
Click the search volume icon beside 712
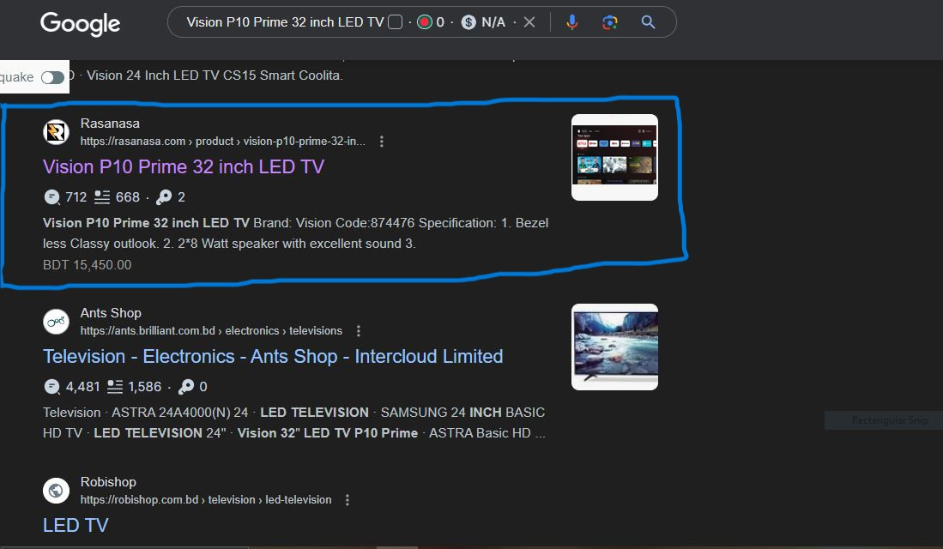(x=51, y=197)
